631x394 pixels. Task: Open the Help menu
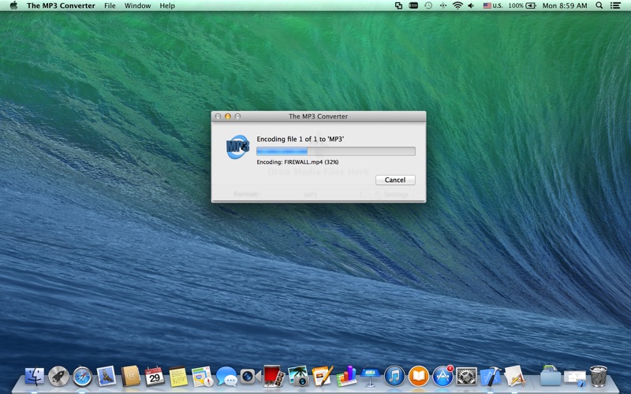click(167, 6)
